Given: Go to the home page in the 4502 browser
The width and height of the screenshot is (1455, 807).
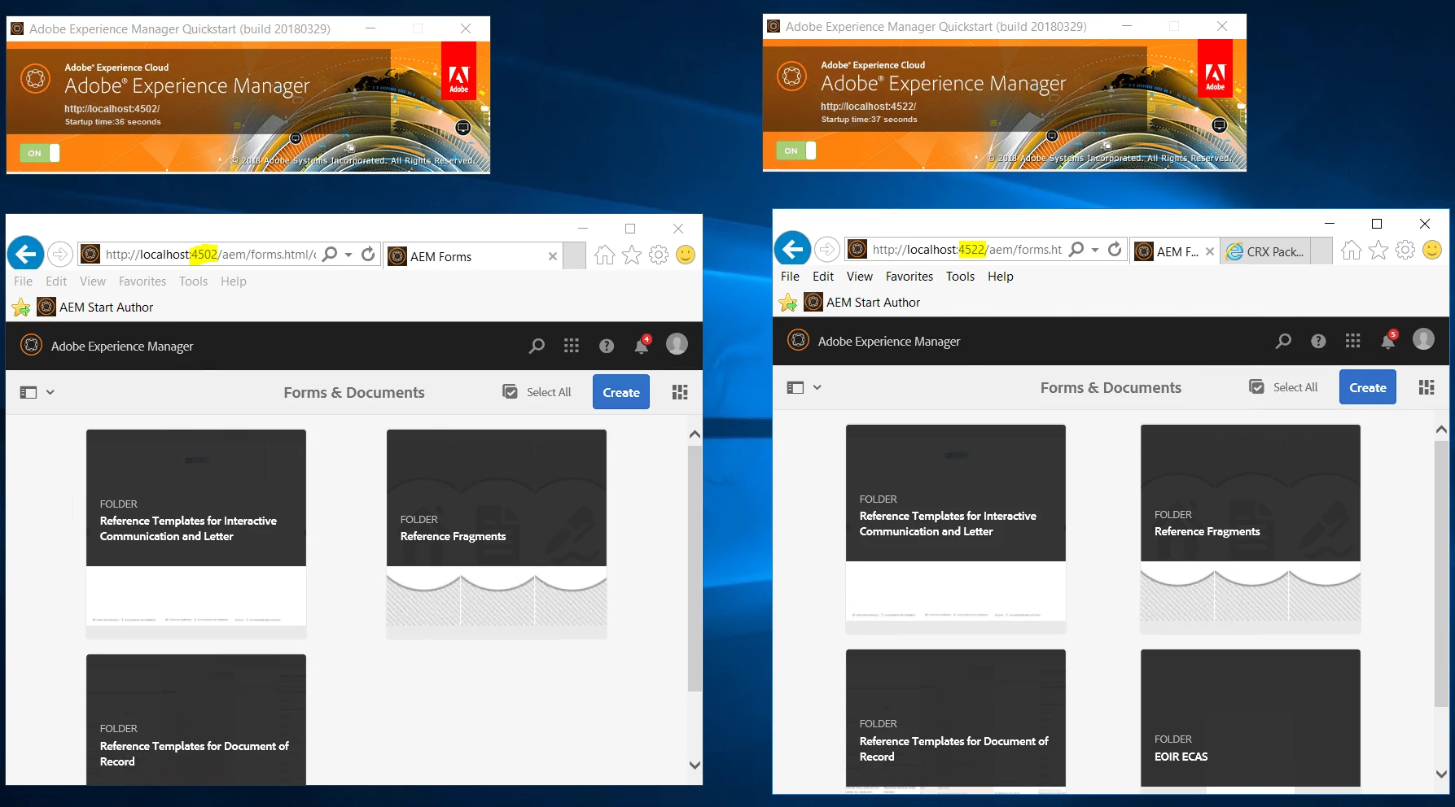Looking at the screenshot, I should pyautogui.click(x=605, y=255).
